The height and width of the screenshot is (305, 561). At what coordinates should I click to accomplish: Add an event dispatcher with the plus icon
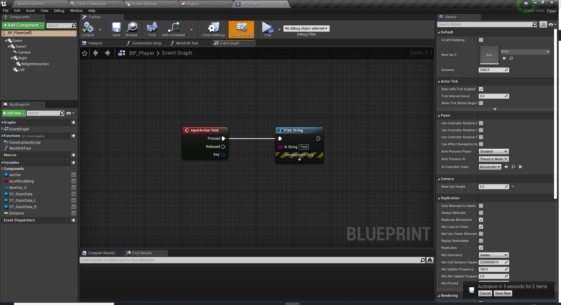click(73, 220)
